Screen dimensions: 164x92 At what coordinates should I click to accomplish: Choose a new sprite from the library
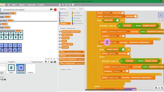[x=46, y=62]
